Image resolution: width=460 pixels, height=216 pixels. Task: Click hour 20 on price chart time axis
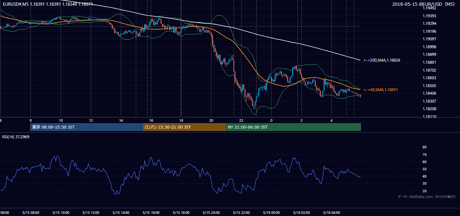pyautogui.click(x=211, y=120)
